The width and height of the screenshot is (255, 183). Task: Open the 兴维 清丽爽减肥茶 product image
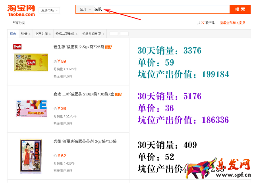(31, 156)
